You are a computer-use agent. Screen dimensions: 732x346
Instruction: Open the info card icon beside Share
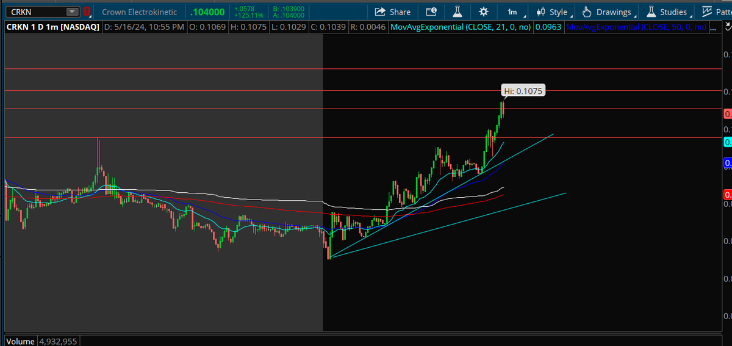click(431, 12)
